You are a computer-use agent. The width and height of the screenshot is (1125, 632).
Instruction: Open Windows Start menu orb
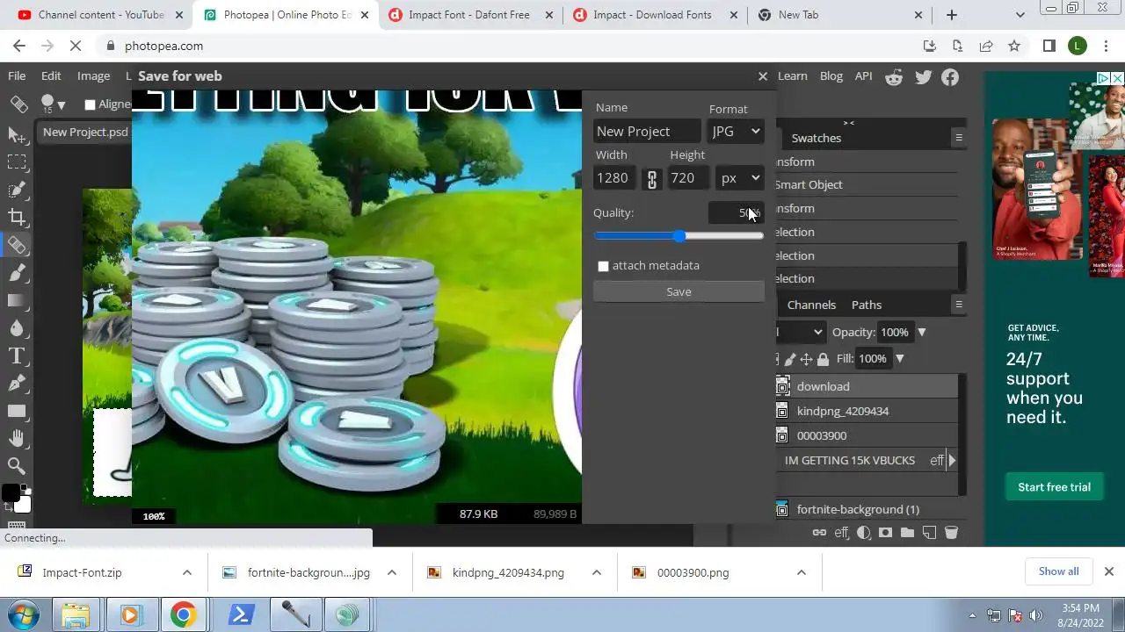coord(23,614)
